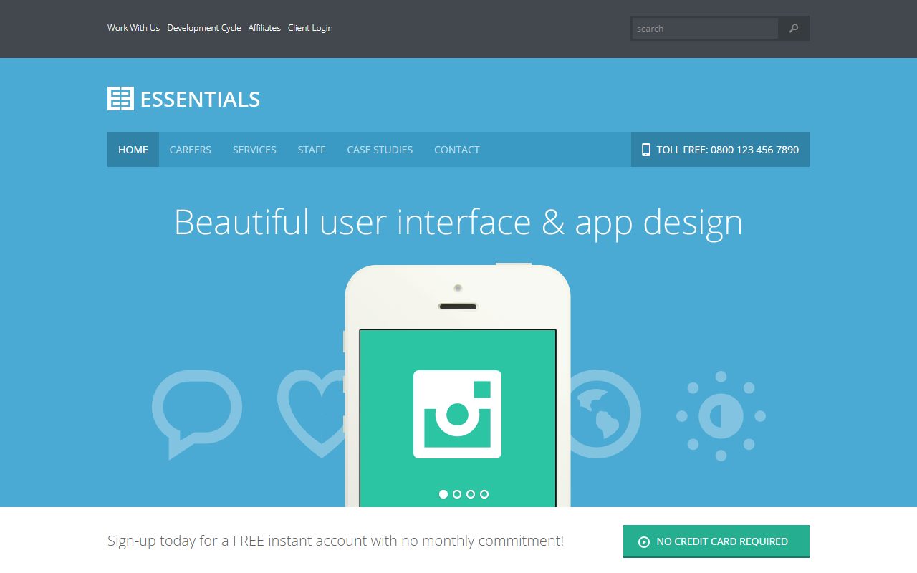
Task: Click the phone icon beside Toll Free
Action: tap(645, 150)
